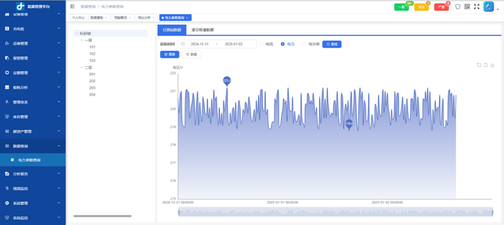Screen dimensions: 504x225
Task: Close the 用能概况 tab
Action: (x=130, y=18)
